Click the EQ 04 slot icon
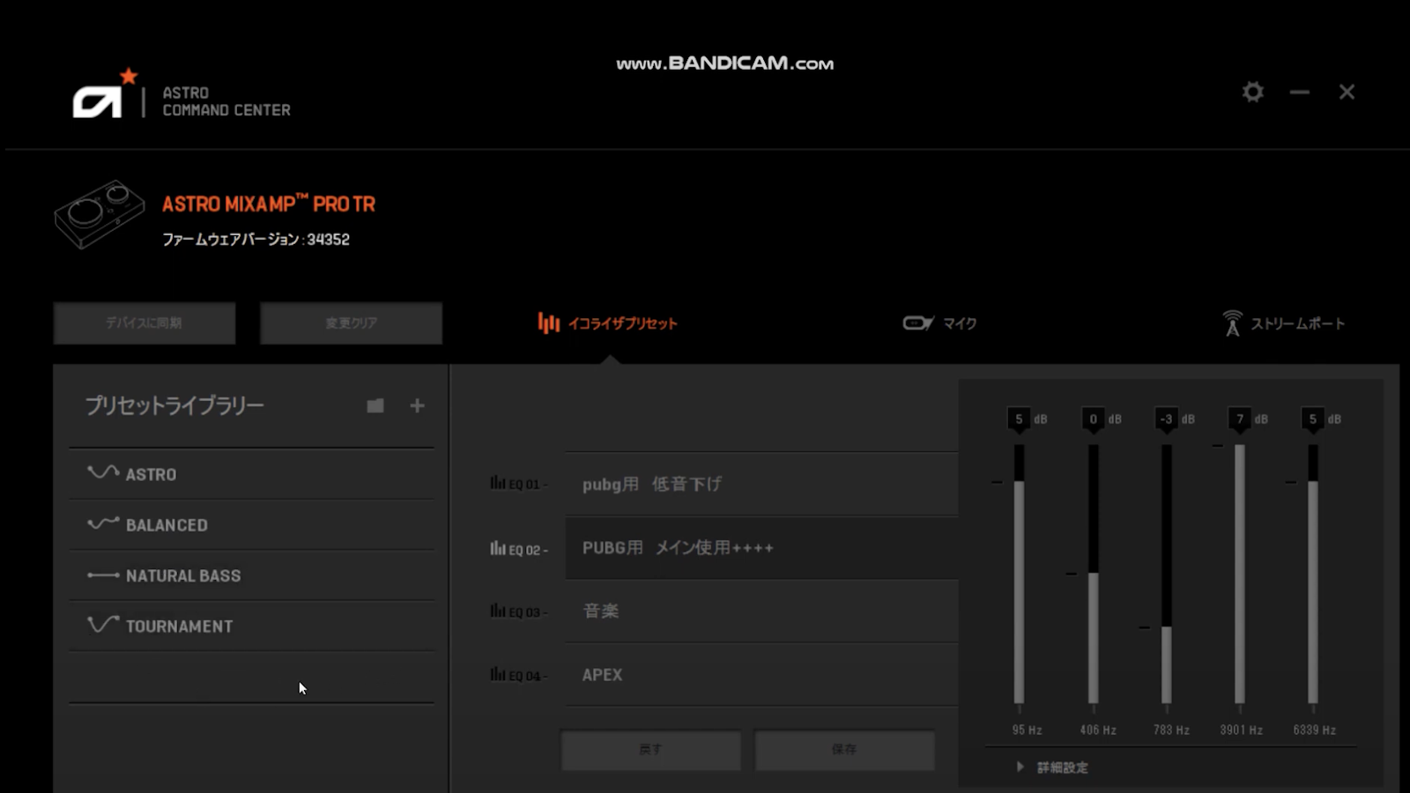1410x793 pixels. [498, 674]
